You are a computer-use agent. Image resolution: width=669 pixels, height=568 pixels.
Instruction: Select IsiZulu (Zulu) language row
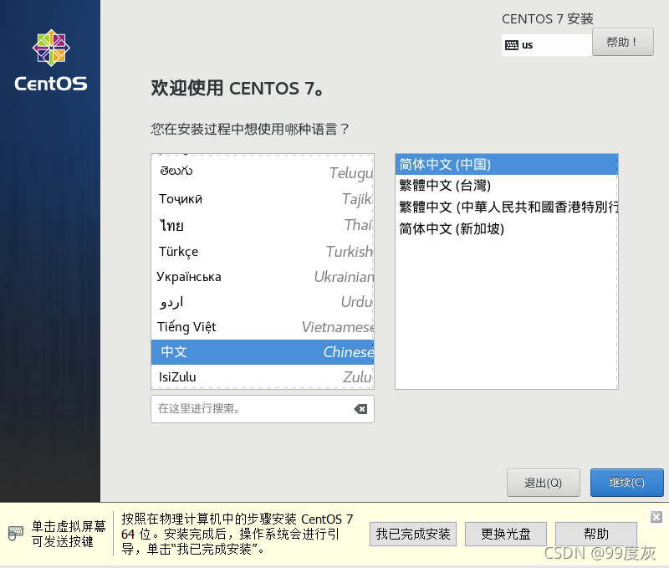263,376
